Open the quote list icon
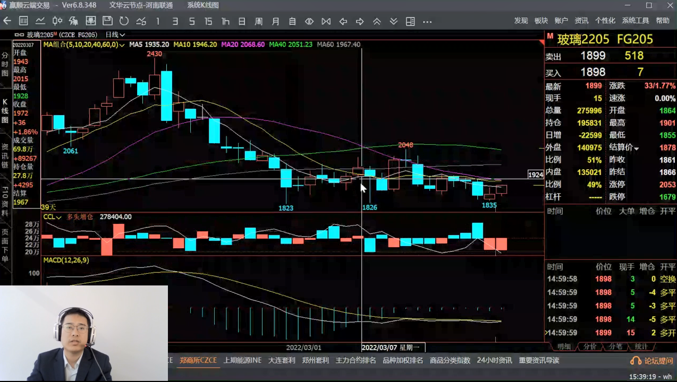Screen dimensions: 677x382 (23, 21)
